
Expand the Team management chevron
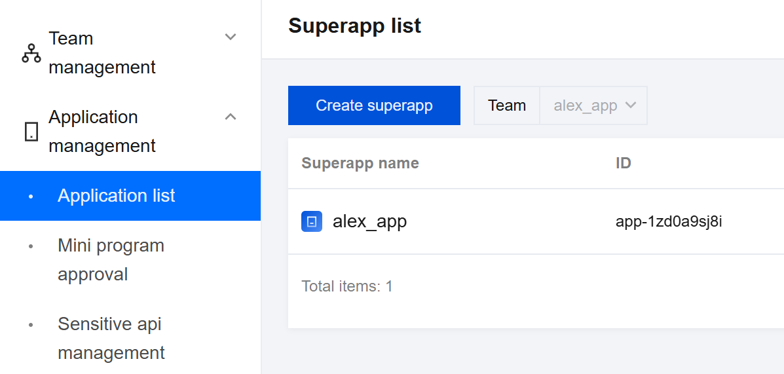231,37
